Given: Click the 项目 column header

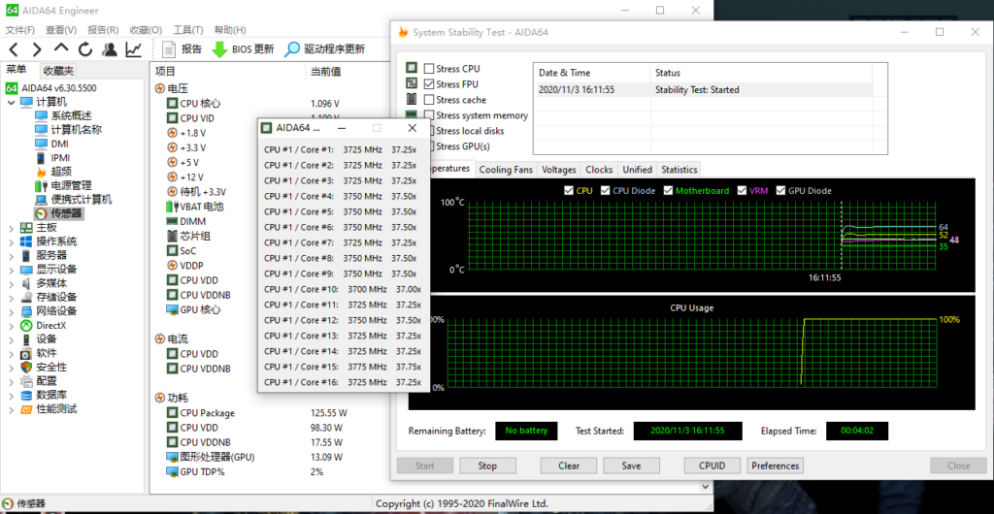Looking at the screenshot, I should (227, 72).
